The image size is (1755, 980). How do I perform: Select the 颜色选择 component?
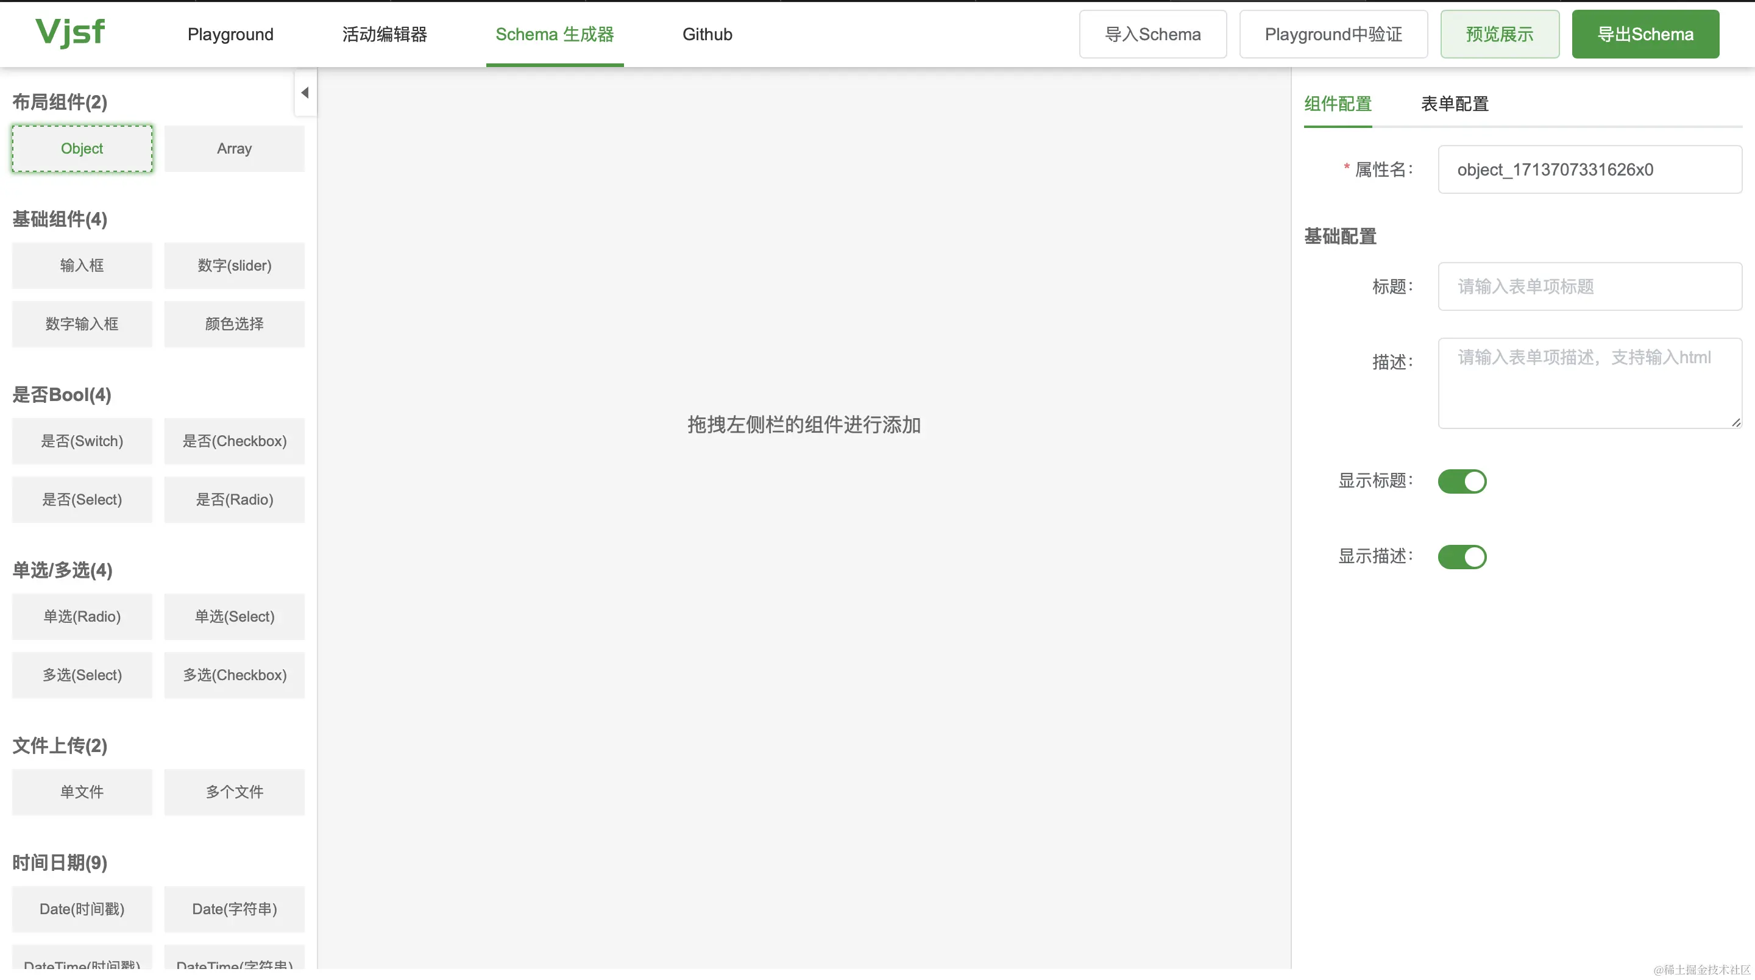click(235, 324)
